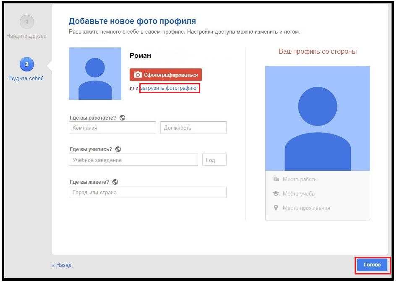The width and height of the screenshot is (397, 282).
Task: Click the camera icon on Сфотографироваться button
Action: click(x=138, y=75)
